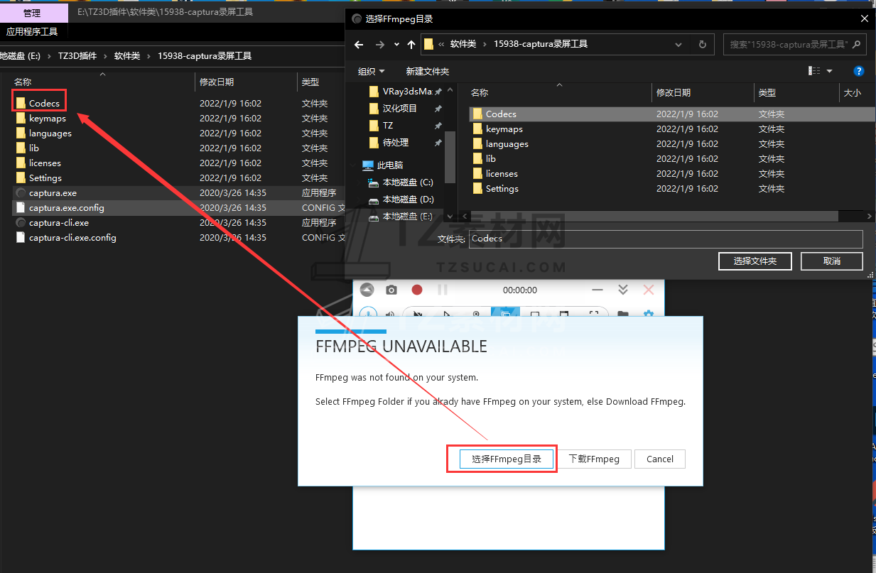
Task: Open the 应用程序工具 tab in Explorer
Action: pos(32,32)
